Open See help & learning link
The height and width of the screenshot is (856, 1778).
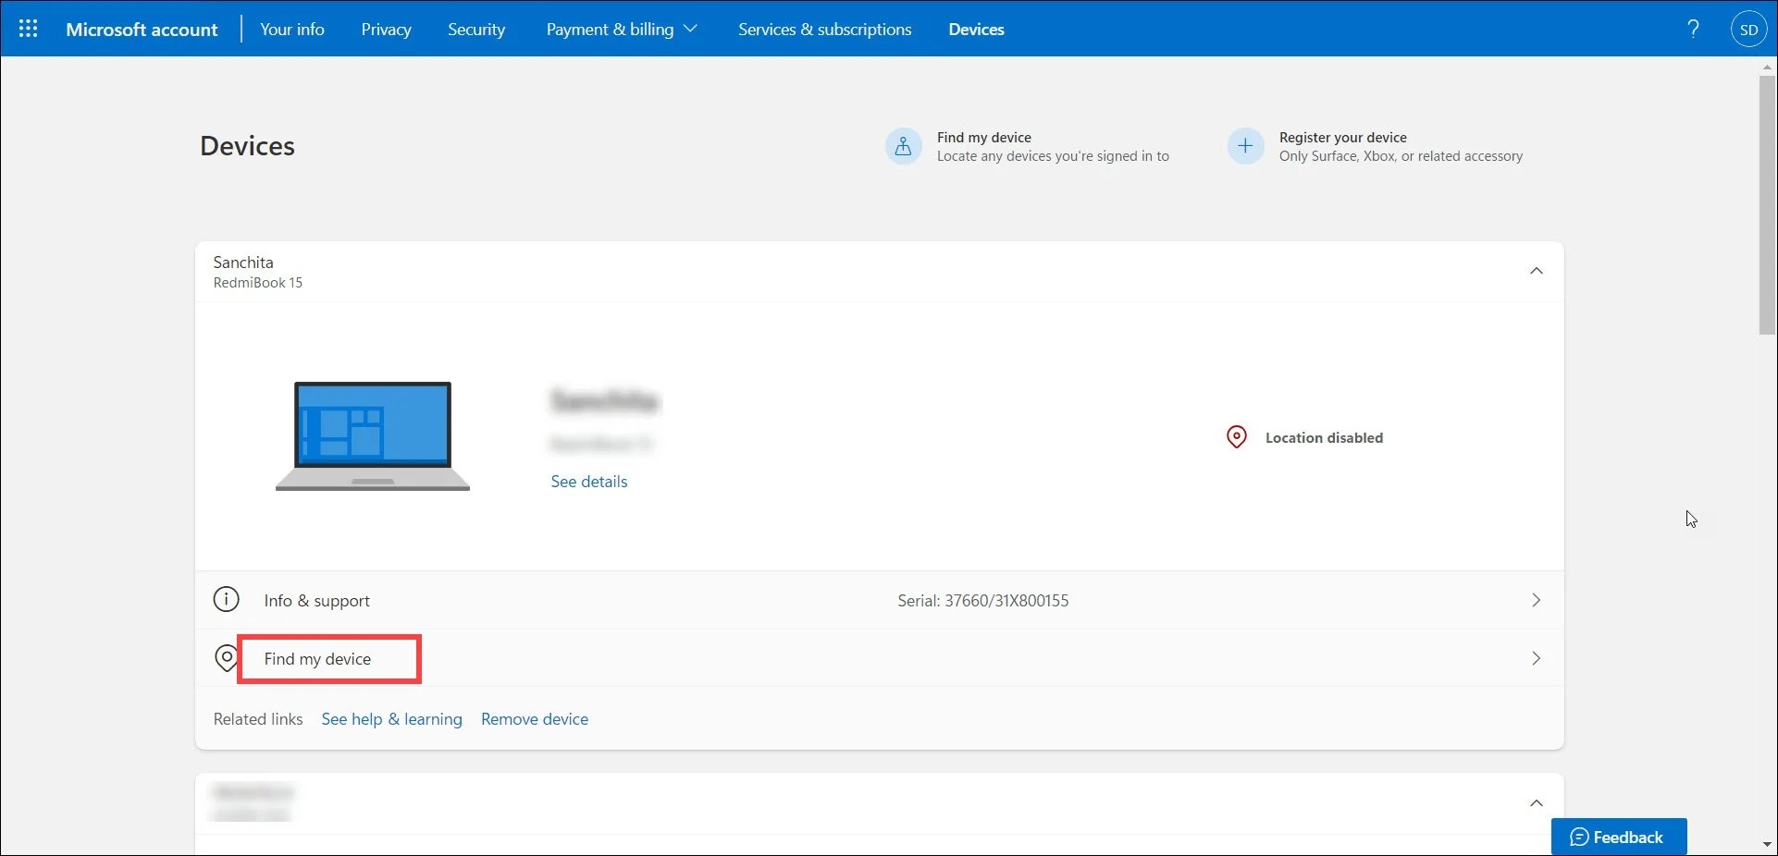point(391,719)
